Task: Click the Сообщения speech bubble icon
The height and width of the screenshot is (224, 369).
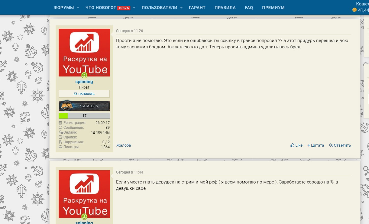Action: [x=60, y=128]
